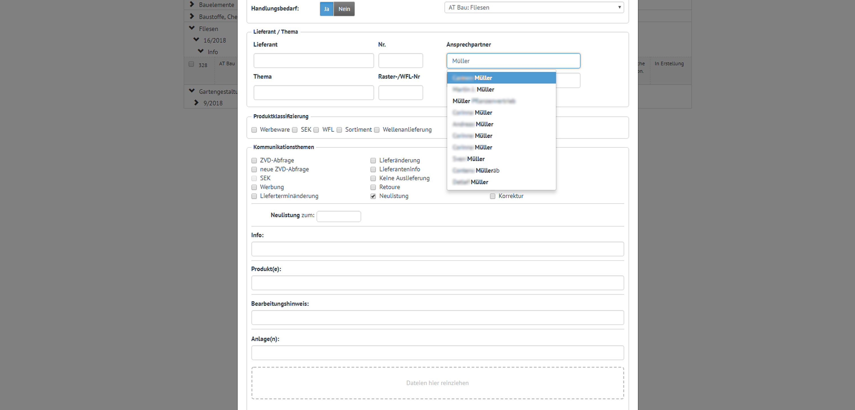Expand Baustoffe tree node chevron
This screenshot has height=410, width=855.
[x=192, y=16]
